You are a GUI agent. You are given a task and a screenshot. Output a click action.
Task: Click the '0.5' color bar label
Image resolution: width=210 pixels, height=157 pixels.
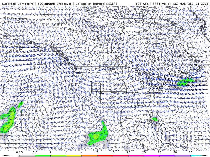pyautogui.click(x=35, y=152)
